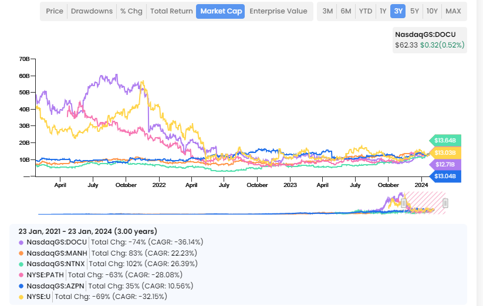Click the 50B y-axis label
Image resolution: width=483 pixels, height=306 pixels.
point(24,92)
